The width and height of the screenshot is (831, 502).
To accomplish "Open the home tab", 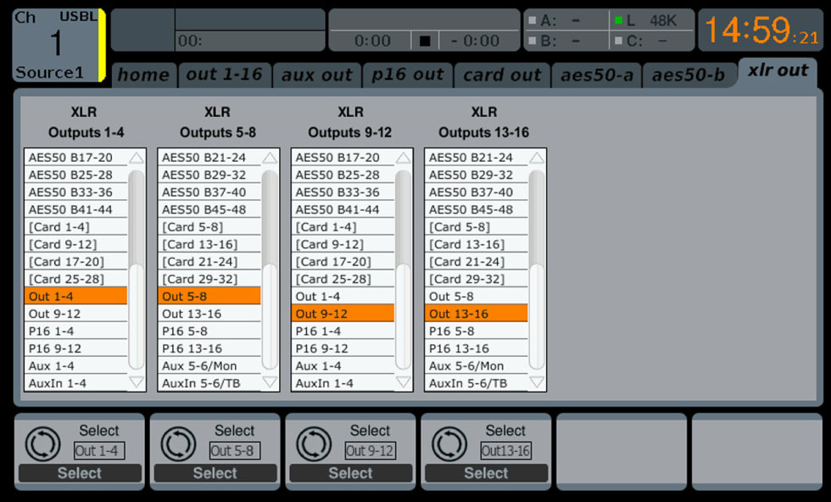I will pyautogui.click(x=143, y=75).
